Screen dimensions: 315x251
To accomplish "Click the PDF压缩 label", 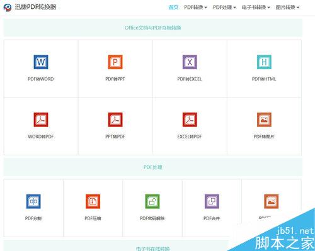I will [x=93, y=218].
